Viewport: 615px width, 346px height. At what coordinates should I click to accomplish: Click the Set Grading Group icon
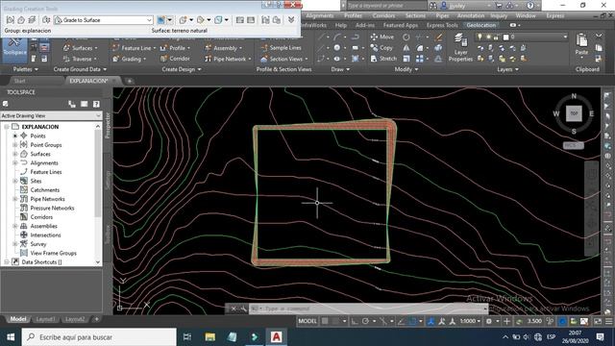pos(11,20)
